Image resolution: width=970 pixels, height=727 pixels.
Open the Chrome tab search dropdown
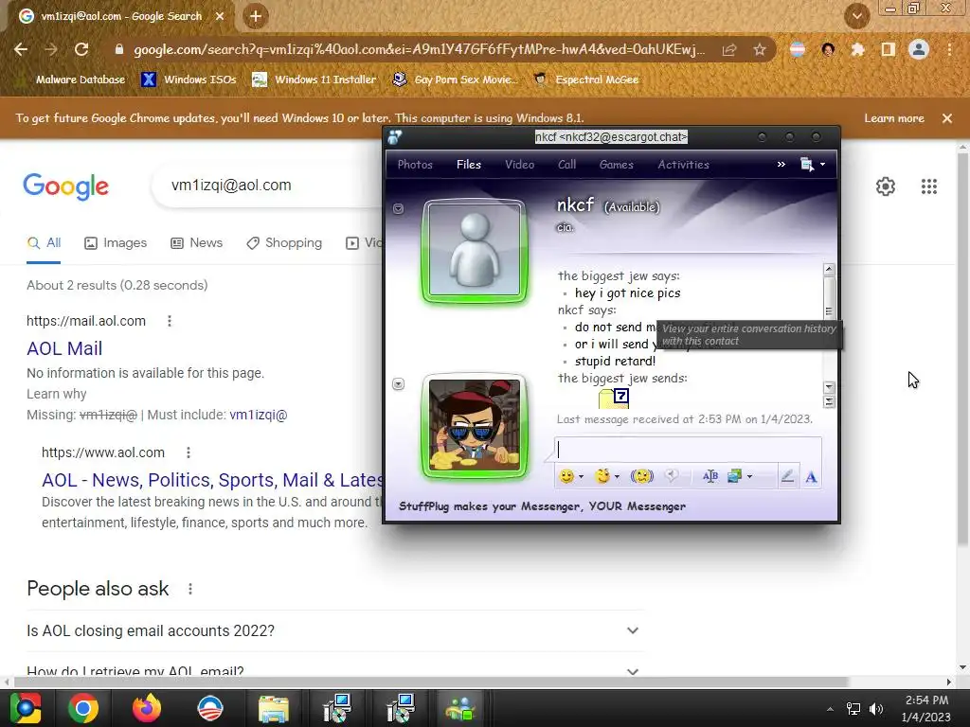pos(856,16)
